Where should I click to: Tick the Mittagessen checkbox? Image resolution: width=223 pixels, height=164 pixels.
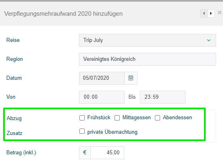[x=117, y=118]
